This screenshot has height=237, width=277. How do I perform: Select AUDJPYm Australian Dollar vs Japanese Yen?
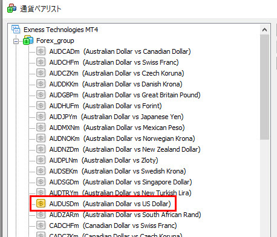[x=116, y=117]
